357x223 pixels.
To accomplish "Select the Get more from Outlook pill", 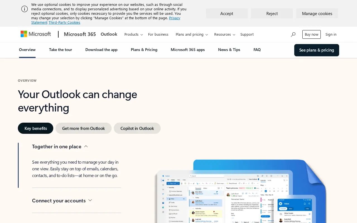I will (83, 128).
